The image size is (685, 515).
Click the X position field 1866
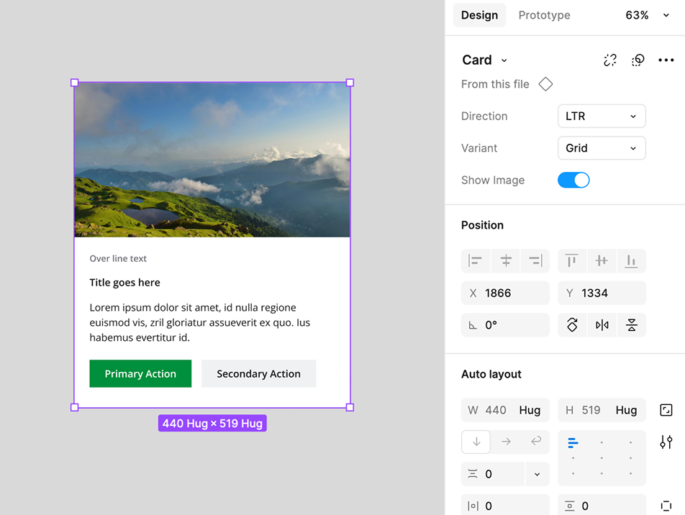click(505, 293)
